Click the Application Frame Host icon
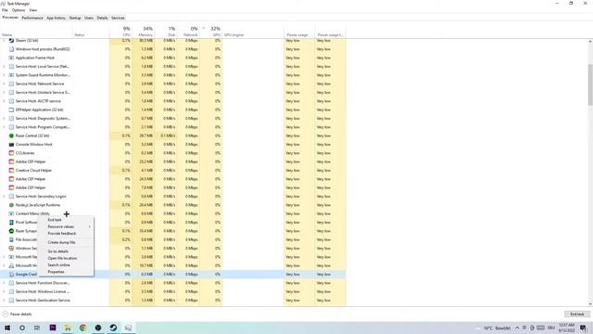Viewport: 593px width, 334px height. pyautogui.click(x=11, y=58)
